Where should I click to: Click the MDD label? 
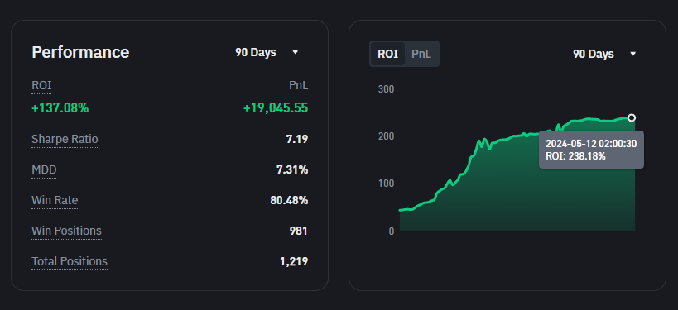click(44, 169)
